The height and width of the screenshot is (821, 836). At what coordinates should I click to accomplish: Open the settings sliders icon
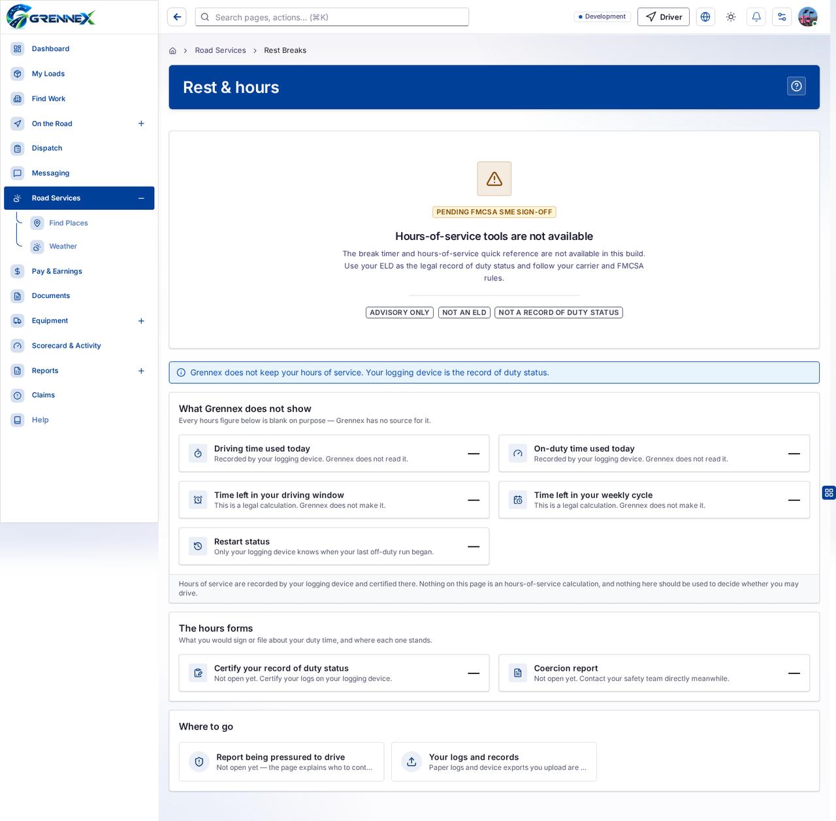[782, 17]
